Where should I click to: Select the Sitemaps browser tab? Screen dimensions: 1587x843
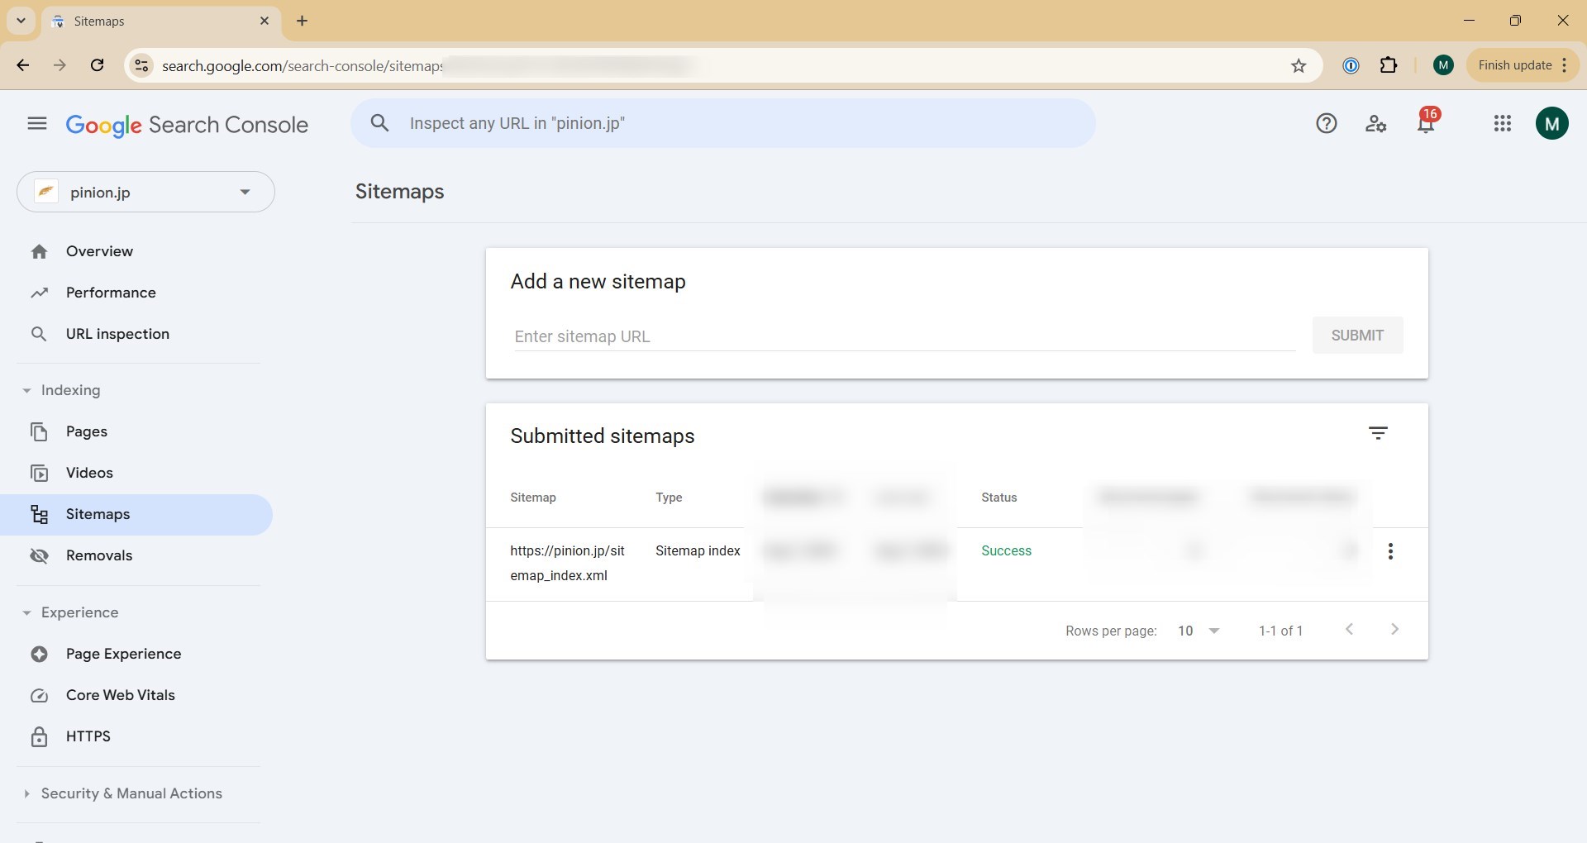coord(160,21)
